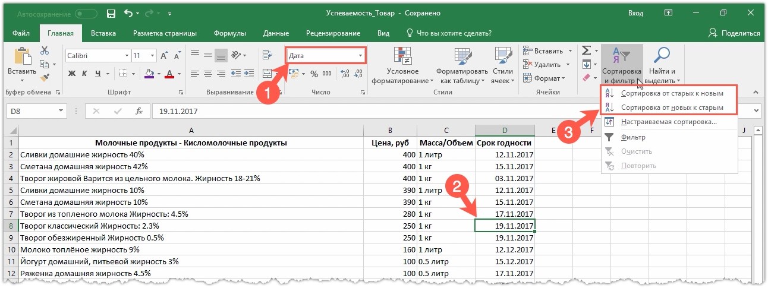Select Фильтр from sort menu
This screenshot has width=768, height=288.
pos(670,137)
